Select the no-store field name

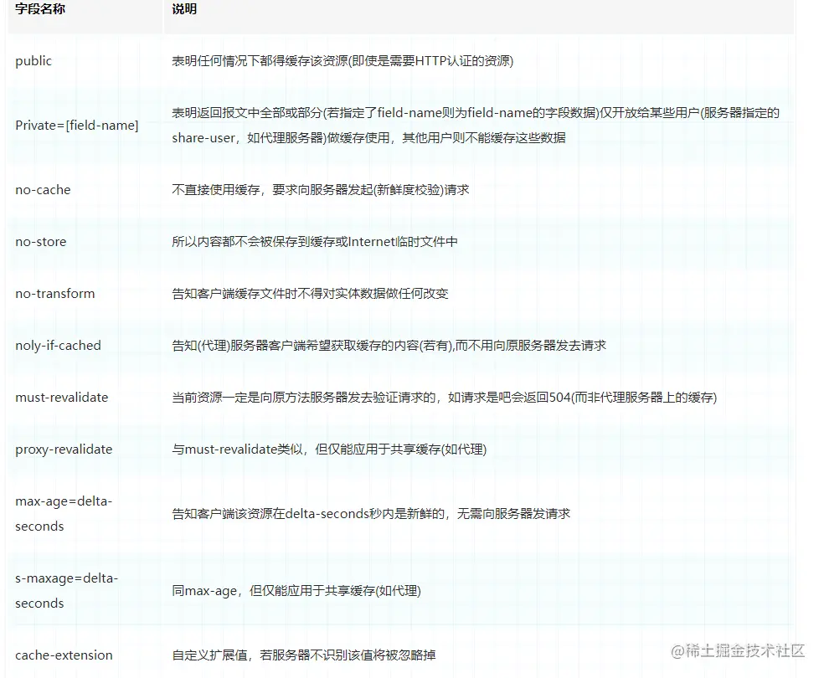coord(41,242)
